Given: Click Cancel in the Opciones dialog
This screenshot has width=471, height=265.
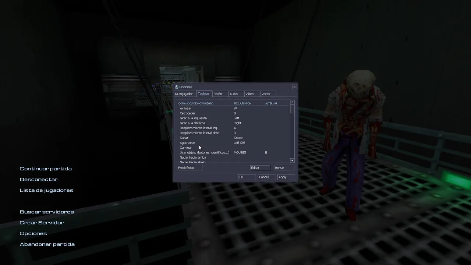Looking at the screenshot, I should [266, 177].
